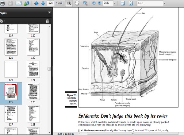This screenshot has width=184, height=135.
Task: Choose the Marquee Zoom magnifier tool
Action: [85, 3]
